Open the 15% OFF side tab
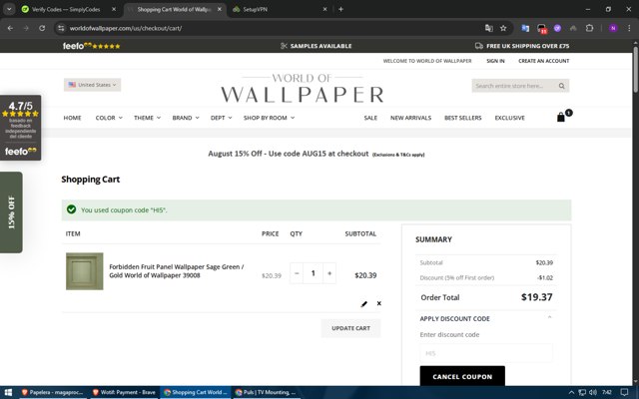The height and width of the screenshot is (399, 639). [x=11, y=212]
